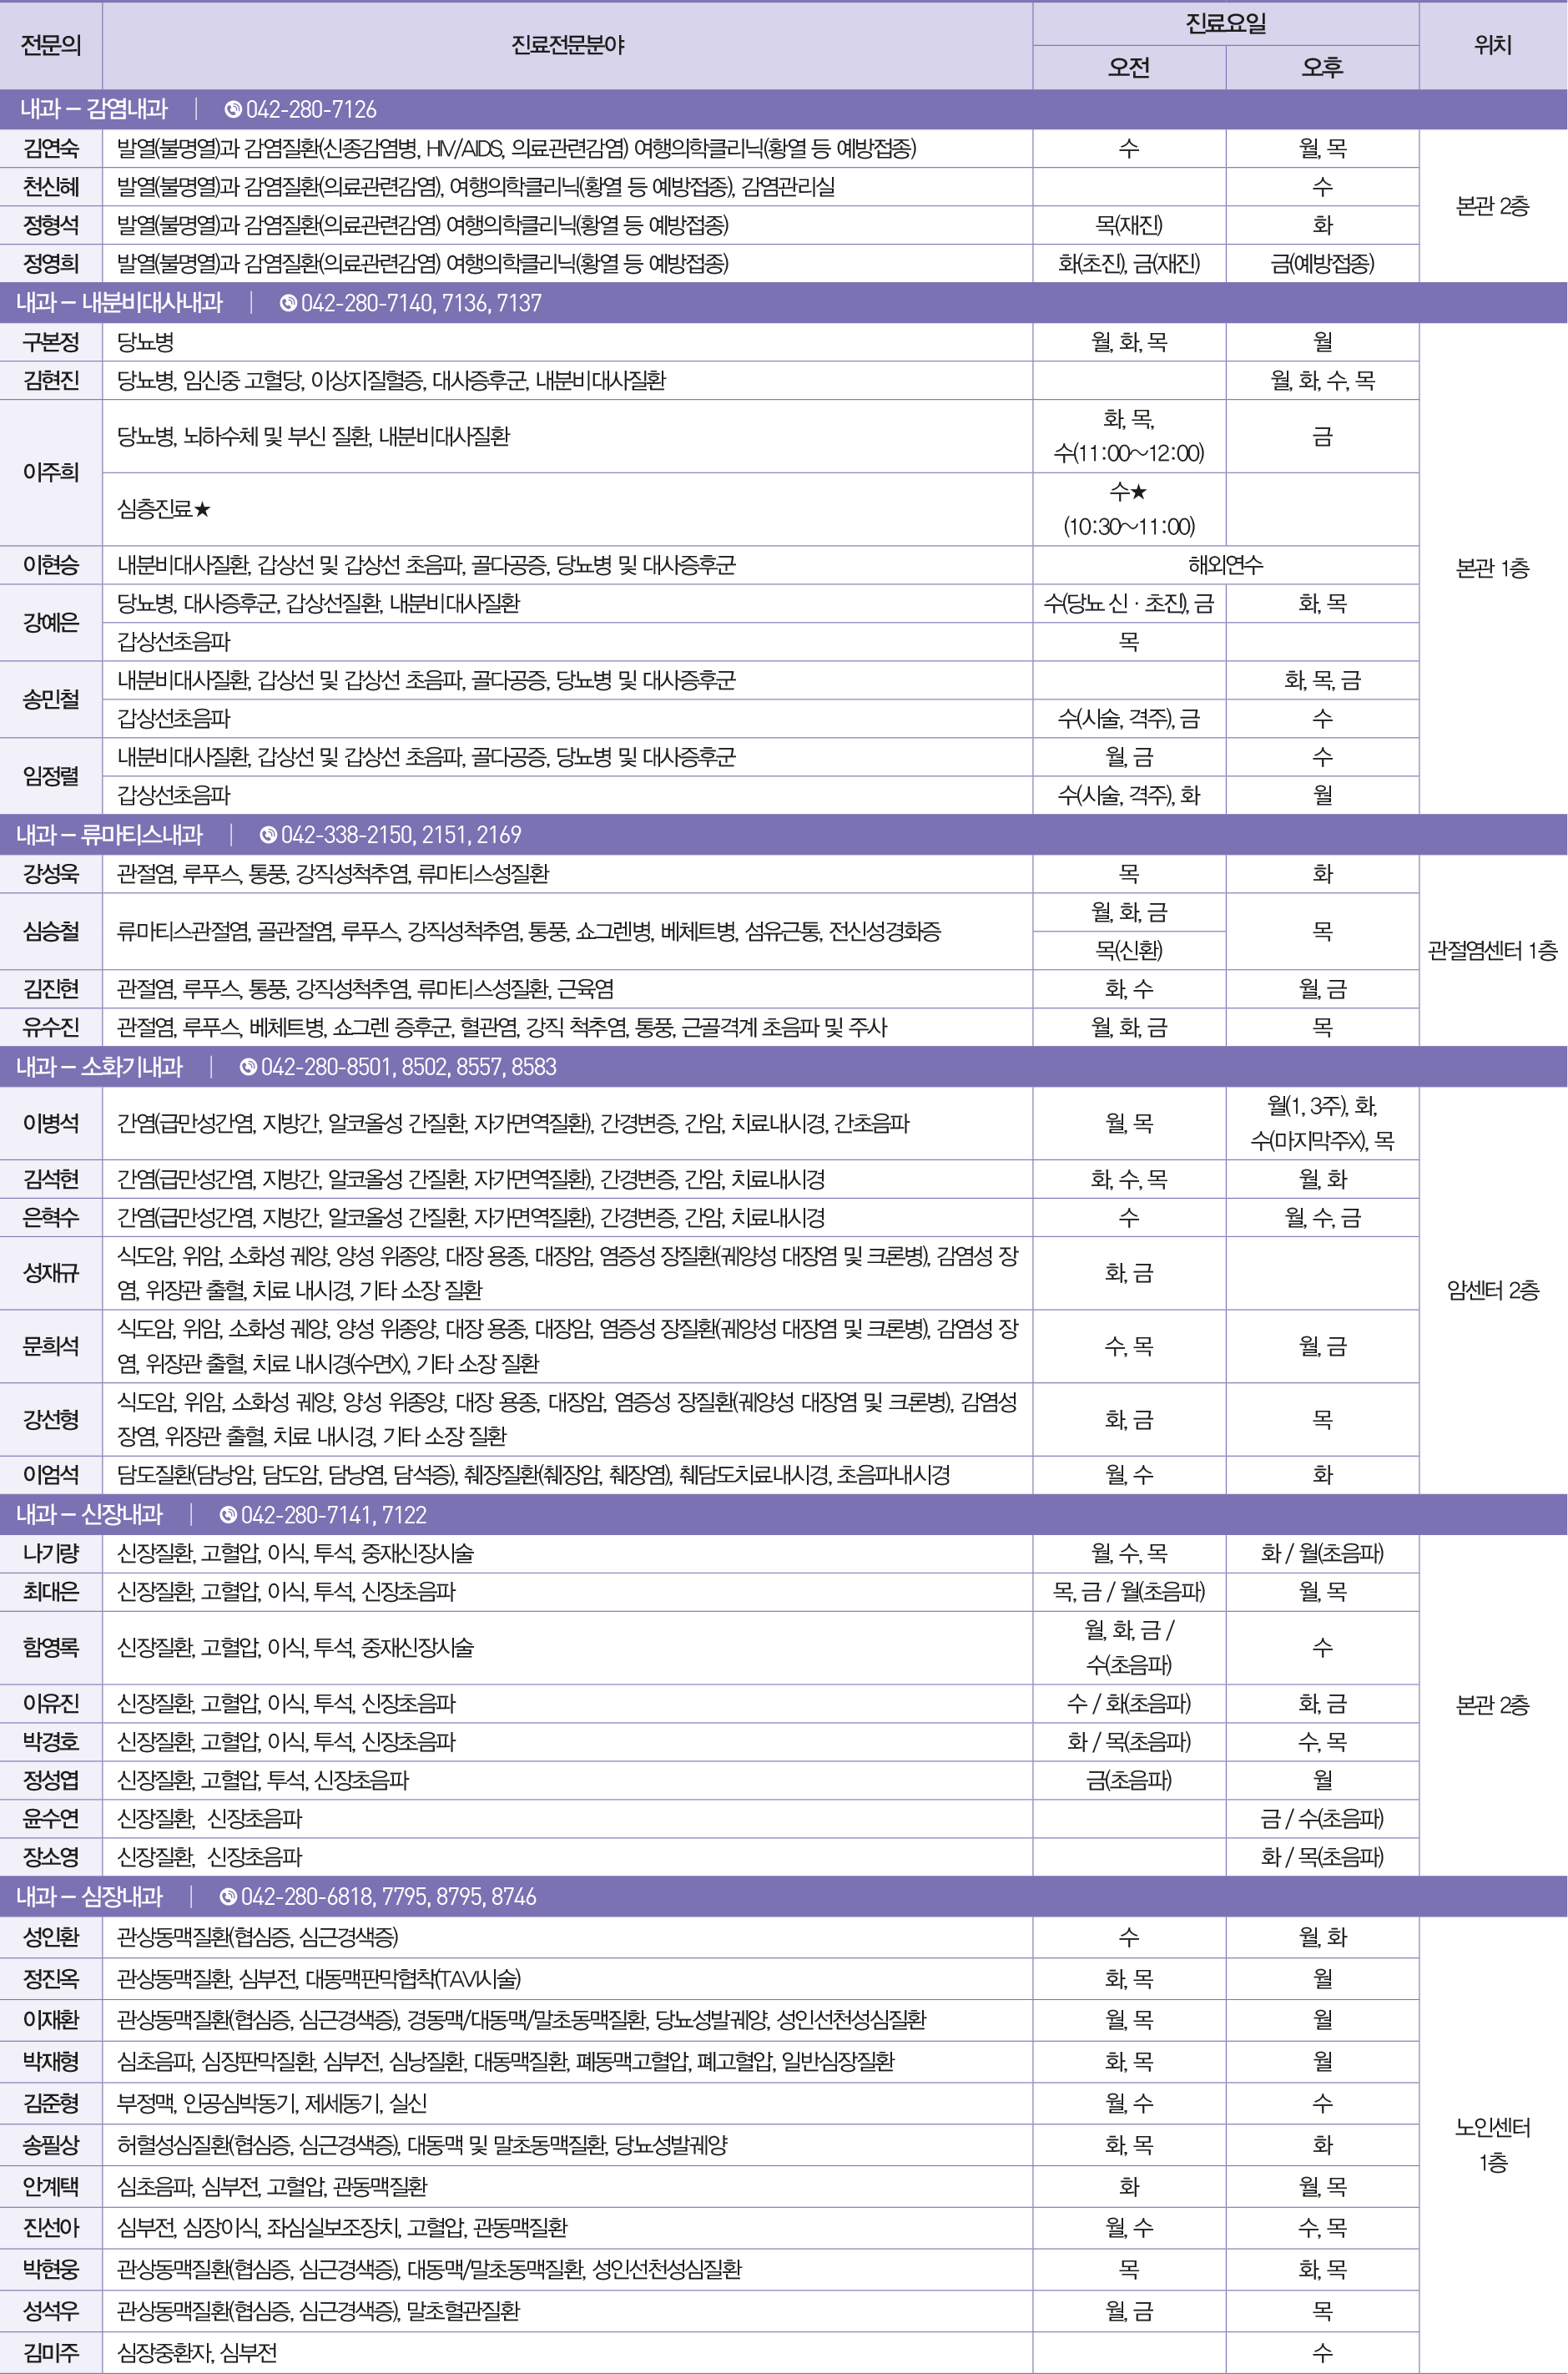Select doctor 김연숙 in the table
The image size is (1568, 2374).
51,149
